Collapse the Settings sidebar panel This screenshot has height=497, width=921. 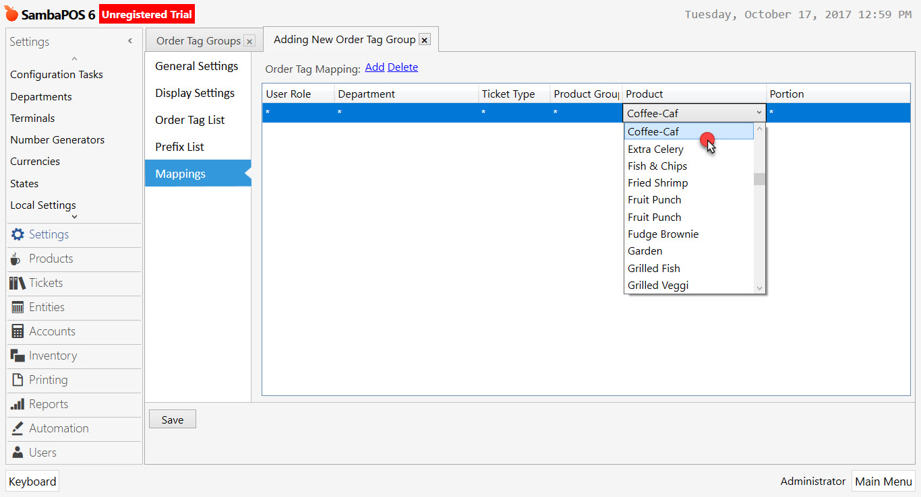click(130, 41)
